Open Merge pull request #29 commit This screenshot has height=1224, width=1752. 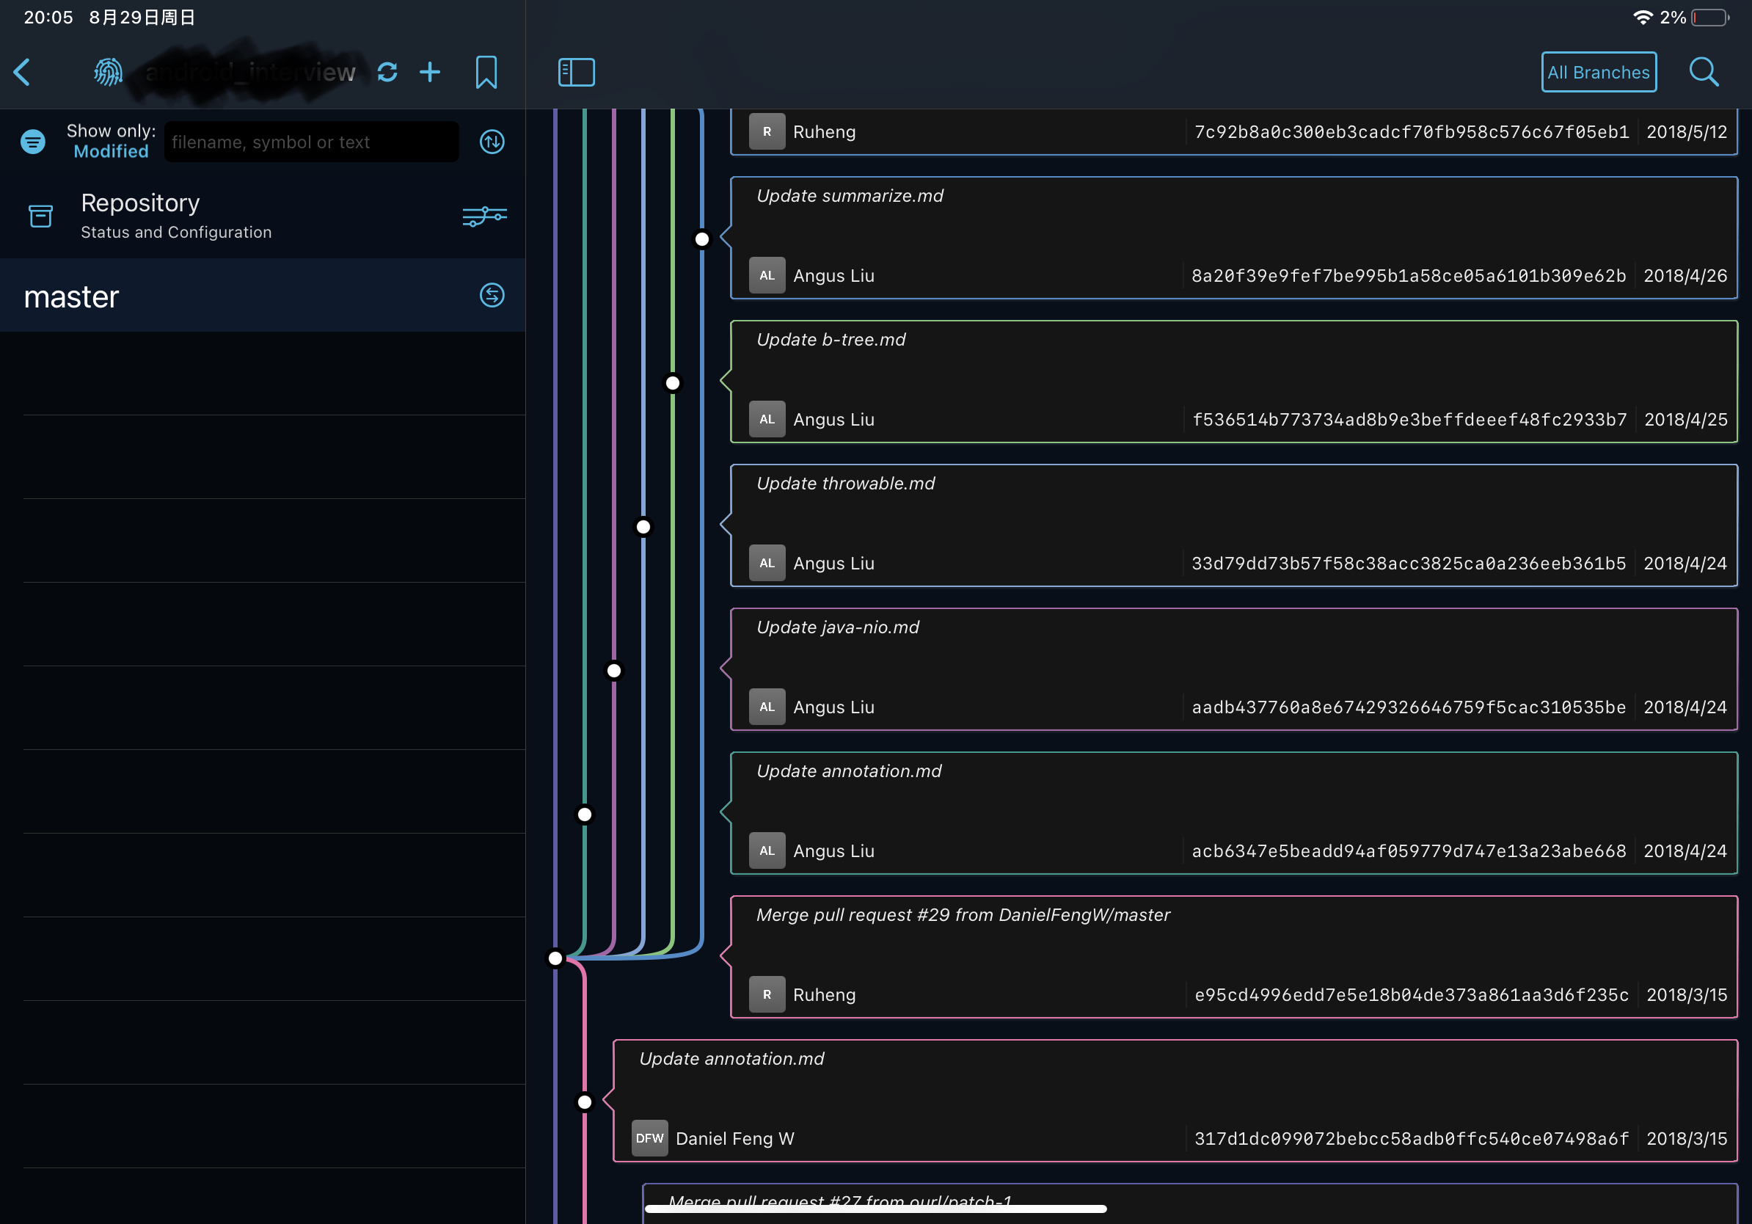1233,955
